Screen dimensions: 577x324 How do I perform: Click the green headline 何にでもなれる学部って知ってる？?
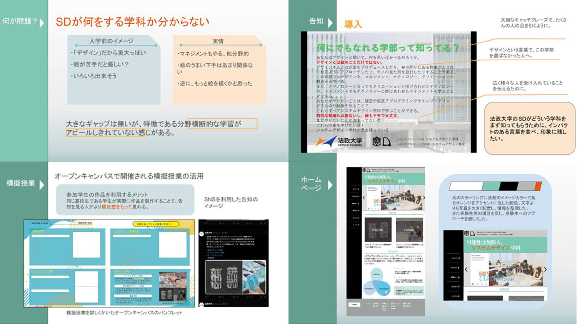pos(387,48)
